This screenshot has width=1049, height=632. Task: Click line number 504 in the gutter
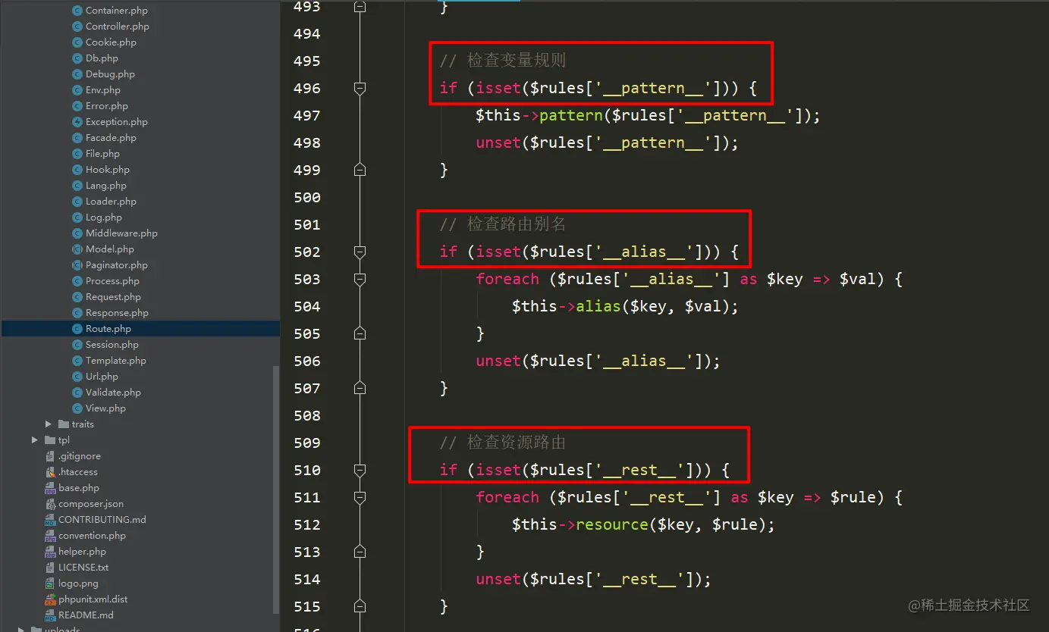click(x=306, y=306)
